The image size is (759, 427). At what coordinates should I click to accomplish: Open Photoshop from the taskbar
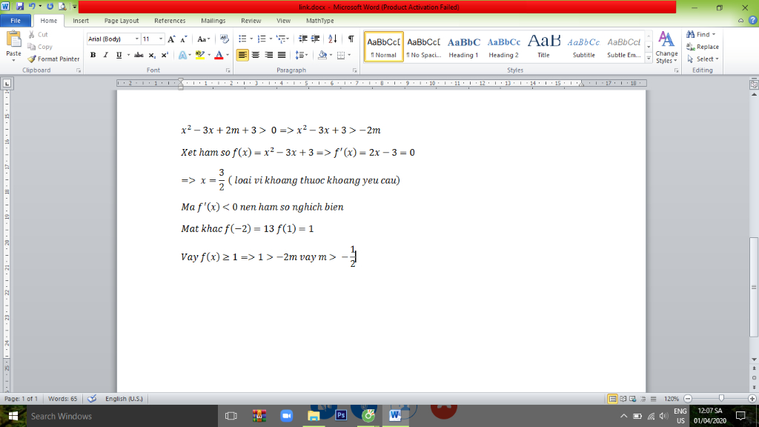coord(341,416)
